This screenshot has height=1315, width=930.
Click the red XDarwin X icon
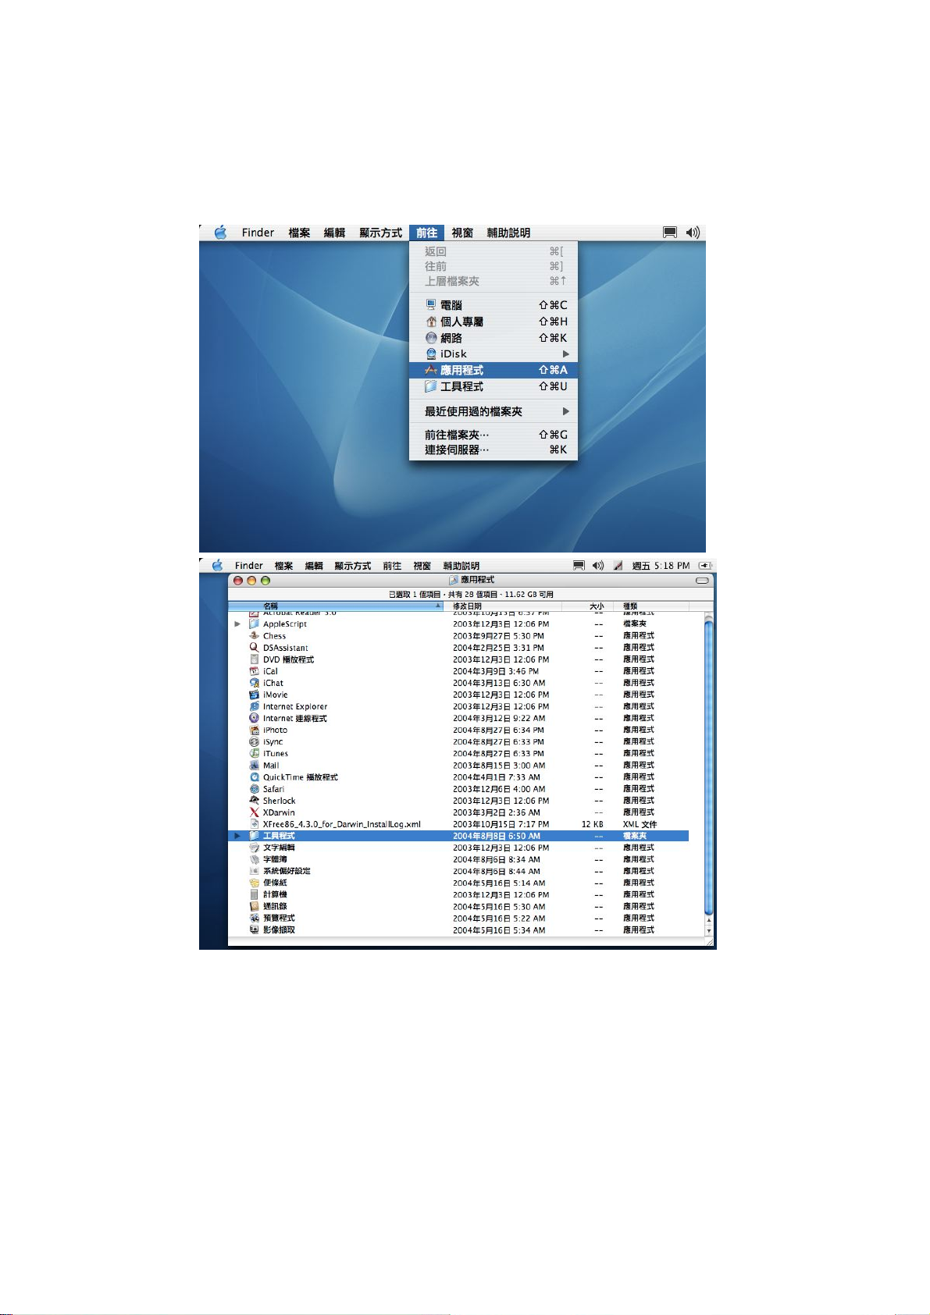click(x=254, y=812)
